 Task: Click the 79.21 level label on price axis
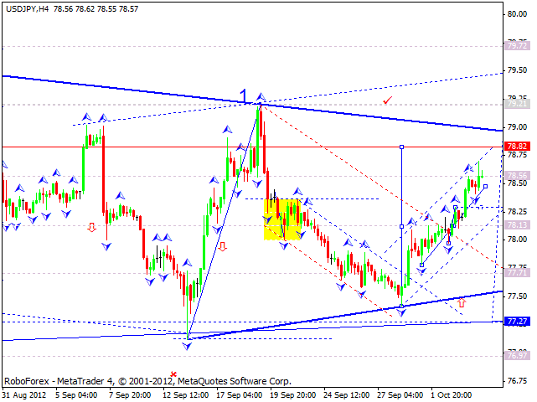[x=517, y=103]
